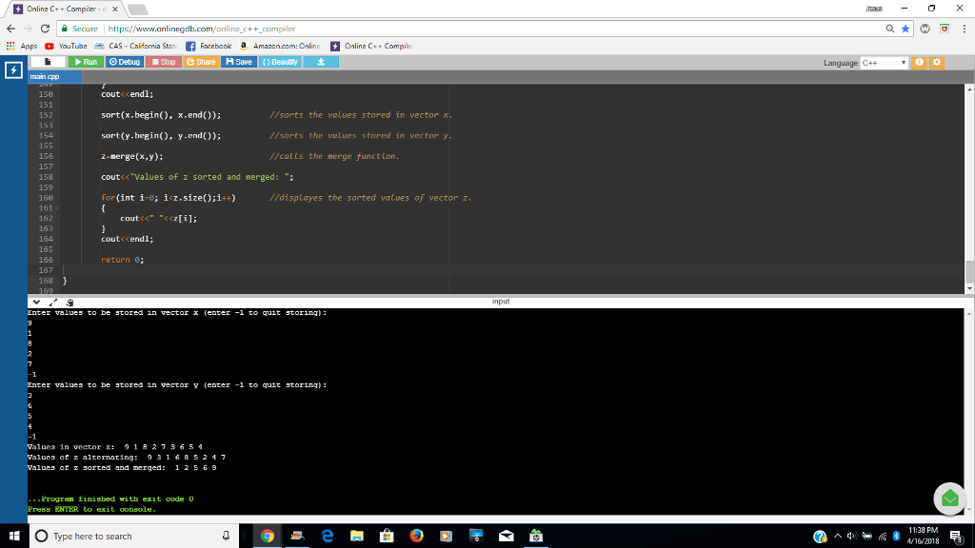Show hidden system tray icons chevron
Viewport: 975px width, 548px height.
(x=837, y=536)
